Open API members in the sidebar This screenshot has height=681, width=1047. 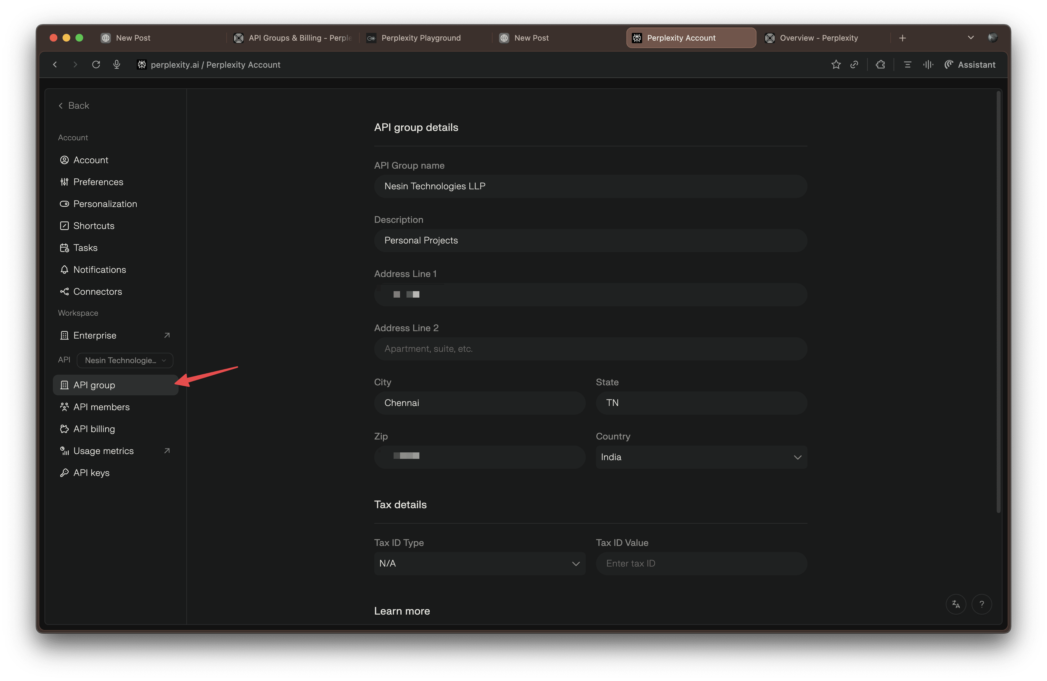coord(115,407)
